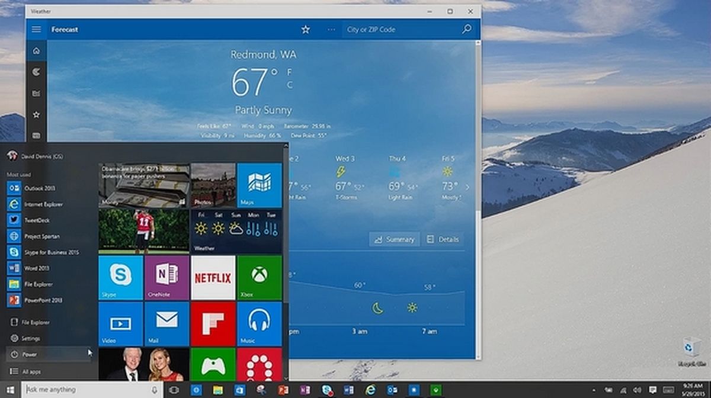Open Action Center from the system tray

(652, 390)
